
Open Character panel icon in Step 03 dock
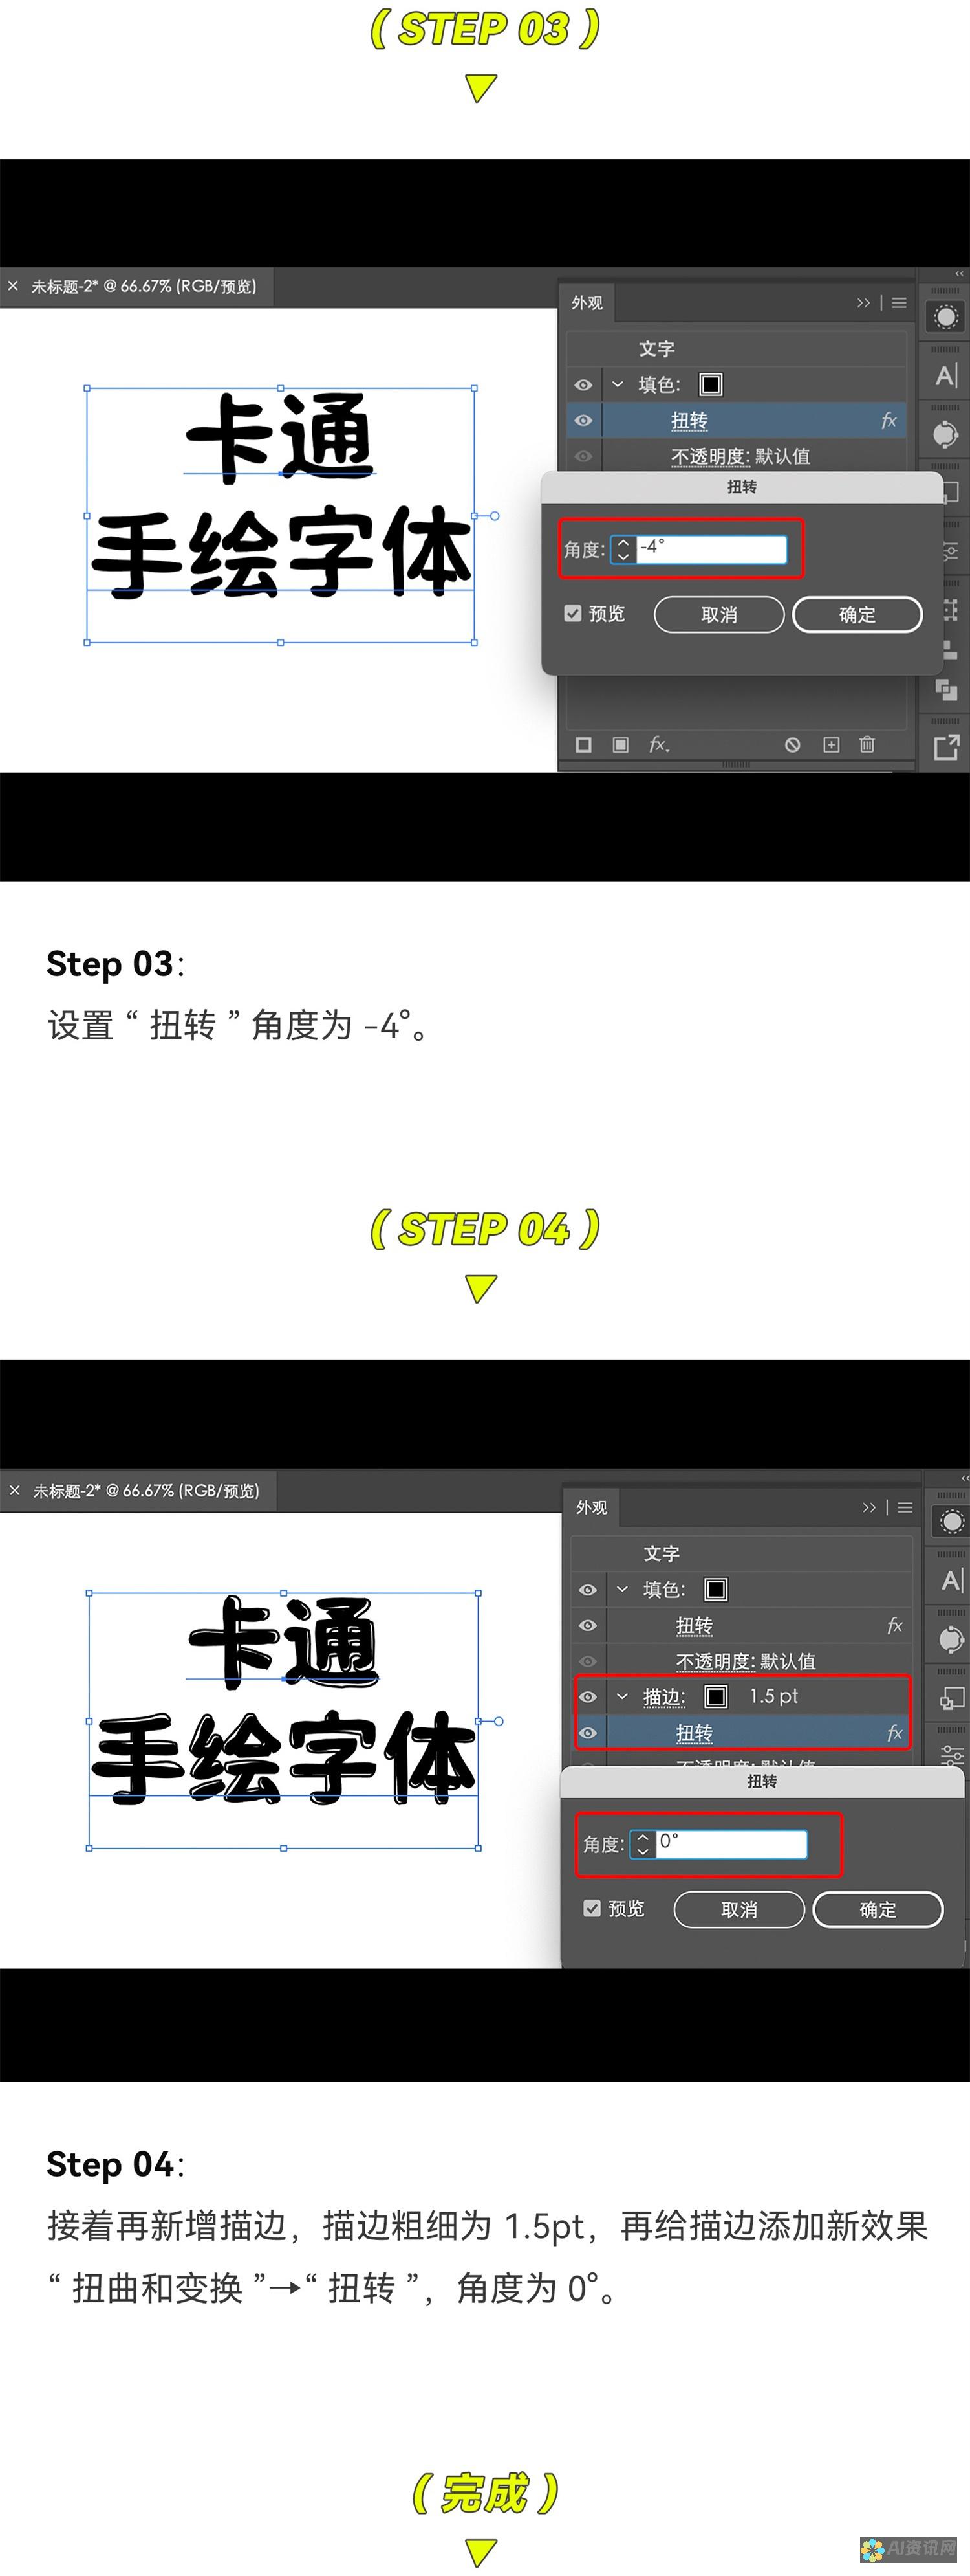[946, 376]
